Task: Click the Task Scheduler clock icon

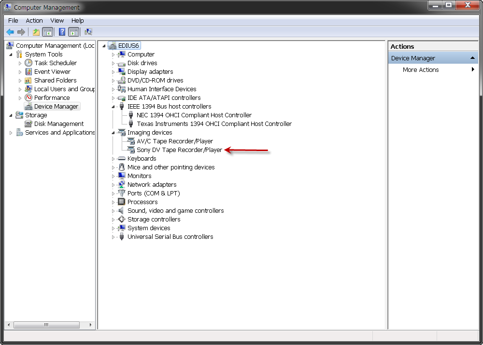Action: (28, 63)
